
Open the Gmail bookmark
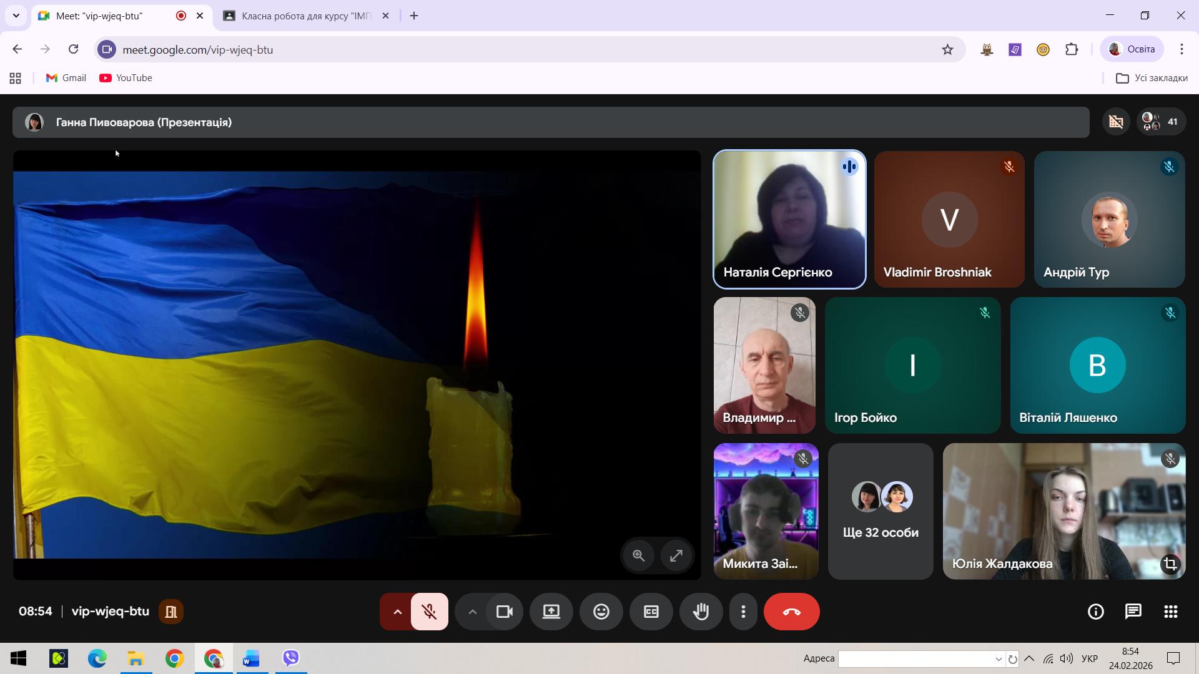tap(66, 78)
